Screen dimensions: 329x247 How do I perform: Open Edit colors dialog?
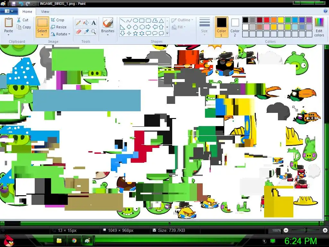pos(319,27)
